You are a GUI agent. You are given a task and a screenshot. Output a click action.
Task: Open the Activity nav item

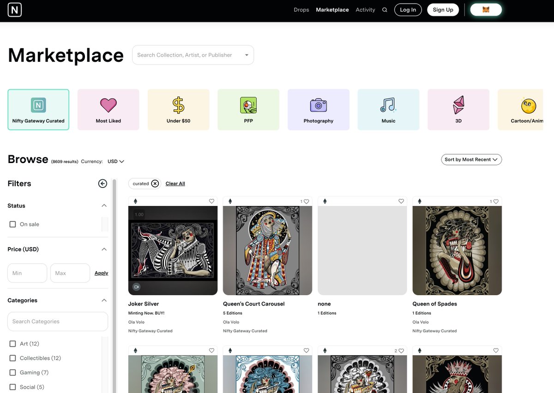(x=365, y=10)
